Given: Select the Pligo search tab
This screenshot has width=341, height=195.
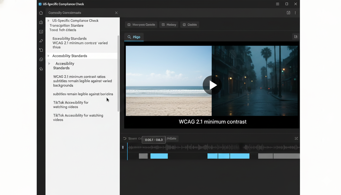Looking at the screenshot, I should tap(134, 37).
